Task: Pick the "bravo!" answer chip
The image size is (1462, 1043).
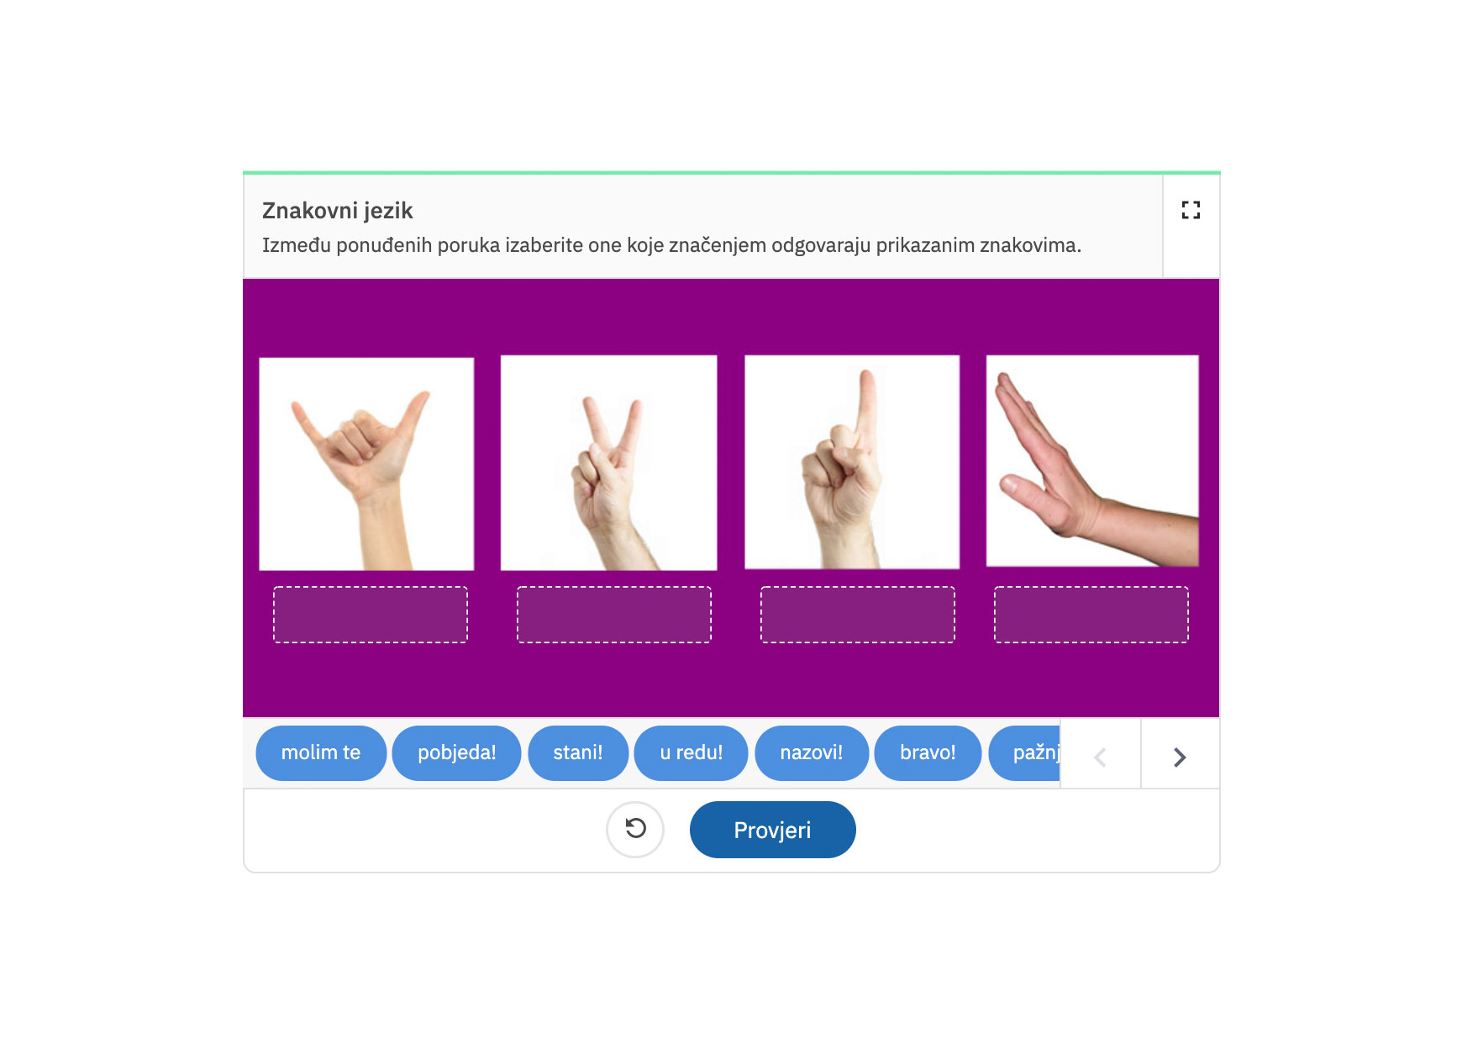Action: coord(928,753)
